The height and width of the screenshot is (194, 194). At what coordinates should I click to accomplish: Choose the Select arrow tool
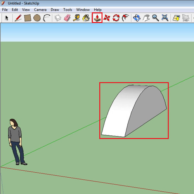7,18
